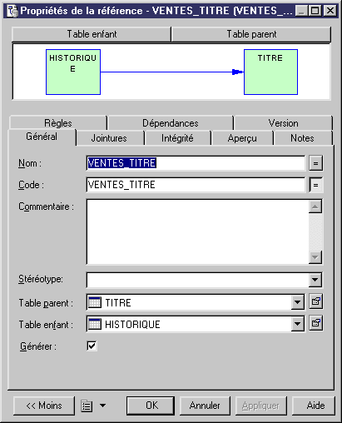Switch to the Intégrité tab
Screen dimensions: 342x423
tap(177, 138)
